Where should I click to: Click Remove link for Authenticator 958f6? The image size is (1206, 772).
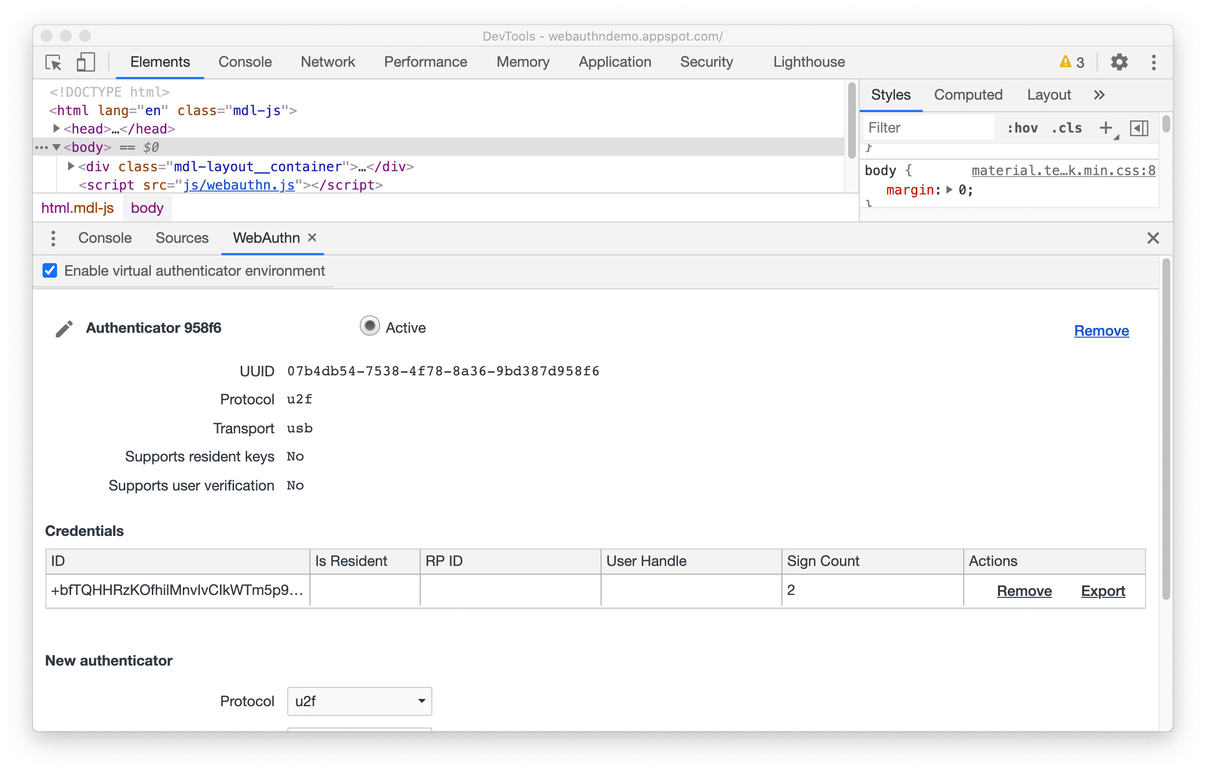pyautogui.click(x=1102, y=330)
